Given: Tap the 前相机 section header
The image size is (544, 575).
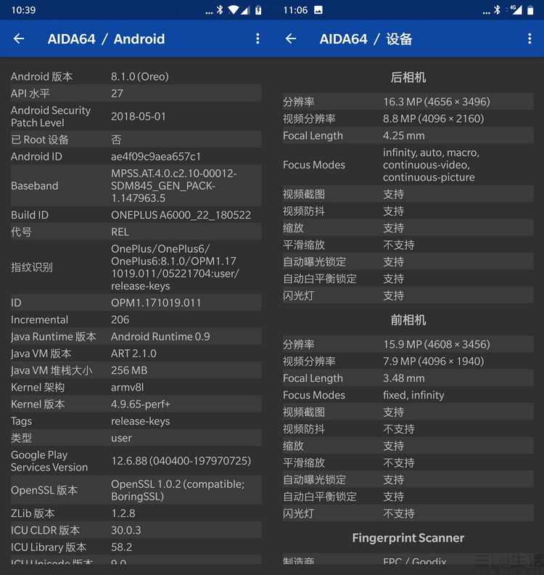Looking at the screenshot, I should (x=408, y=320).
